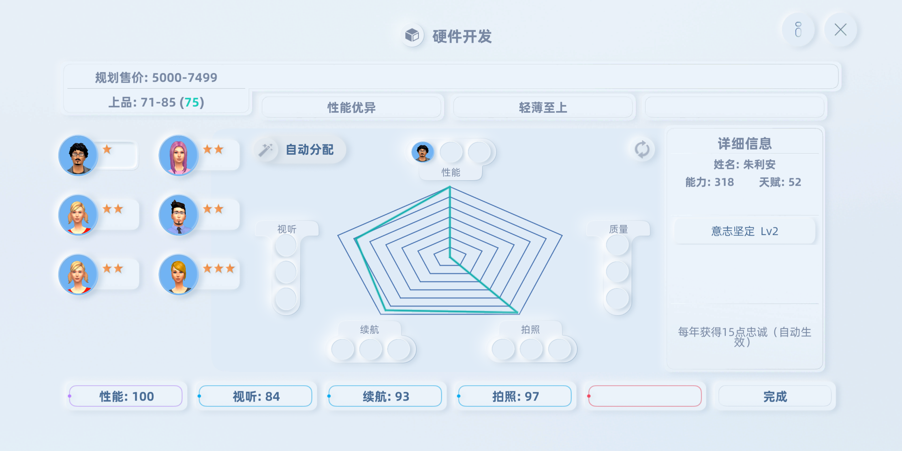Click the 性能优异 feature tag
Image resolution: width=902 pixels, height=451 pixels.
click(351, 107)
